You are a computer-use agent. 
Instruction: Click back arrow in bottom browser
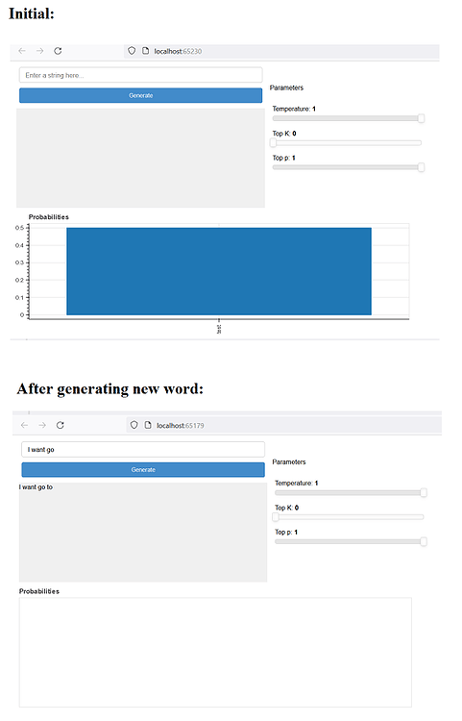pos(24,425)
